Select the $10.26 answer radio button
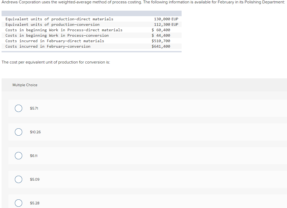The height and width of the screenshot is (208, 287). pyautogui.click(x=18, y=132)
